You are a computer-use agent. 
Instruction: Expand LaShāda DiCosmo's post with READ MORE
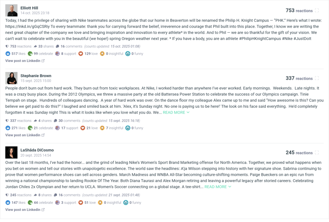click(x=218, y=187)
